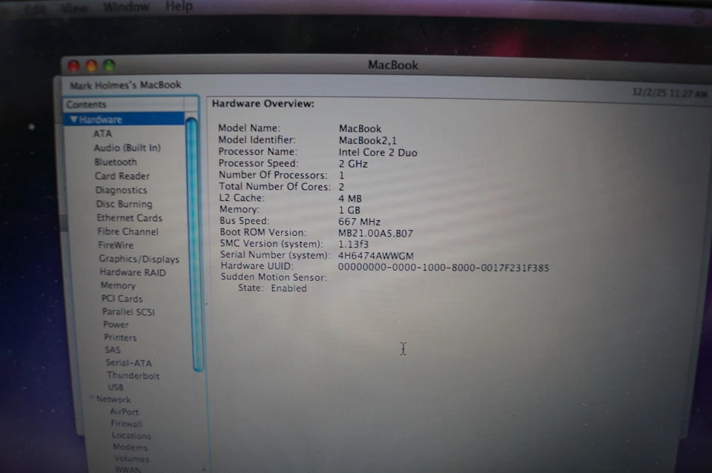The width and height of the screenshot is (712, 473).
Task: Open Graphics/Displays information
Action: tap(139, 259)
